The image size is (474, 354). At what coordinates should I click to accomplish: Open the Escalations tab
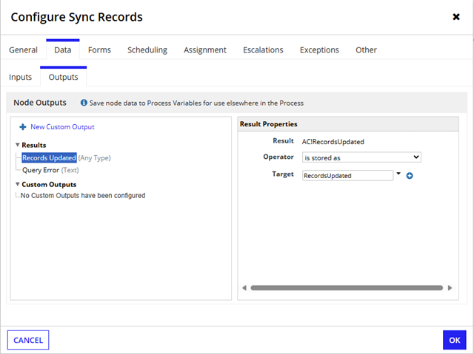pos(263,50)
